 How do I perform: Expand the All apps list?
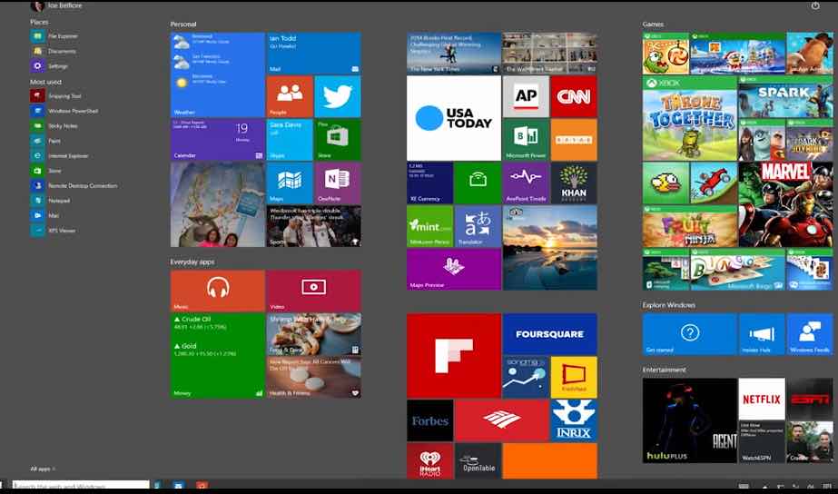point(43,469)
